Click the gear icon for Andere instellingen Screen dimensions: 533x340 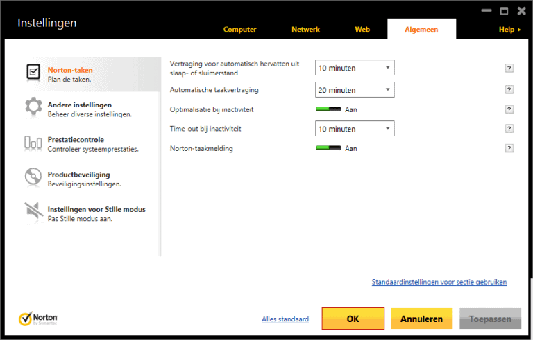pos(33,106)
